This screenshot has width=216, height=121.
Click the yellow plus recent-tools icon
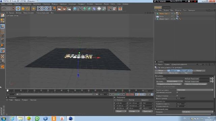[33, 9]
